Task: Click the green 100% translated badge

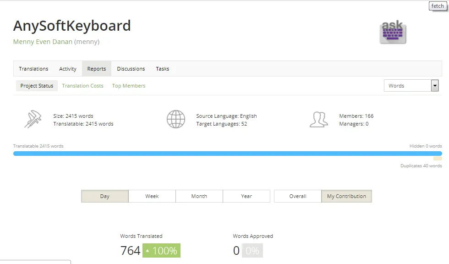Action: pos(161,251)
